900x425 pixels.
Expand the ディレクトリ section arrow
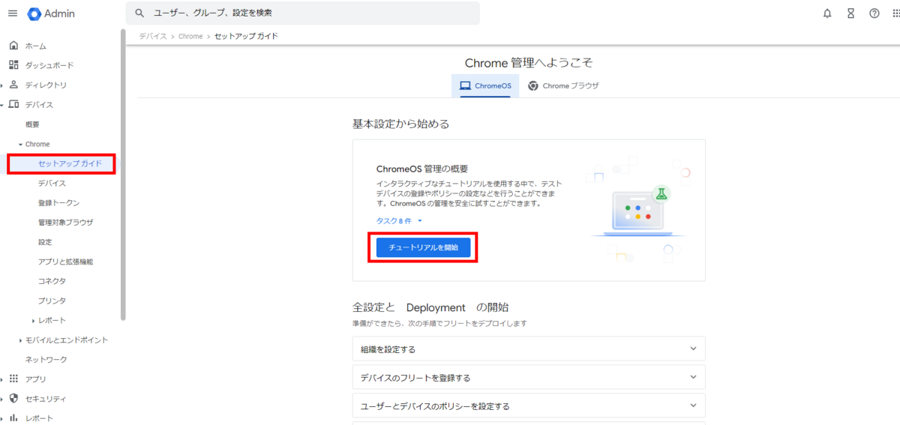[x=2, y=85]
